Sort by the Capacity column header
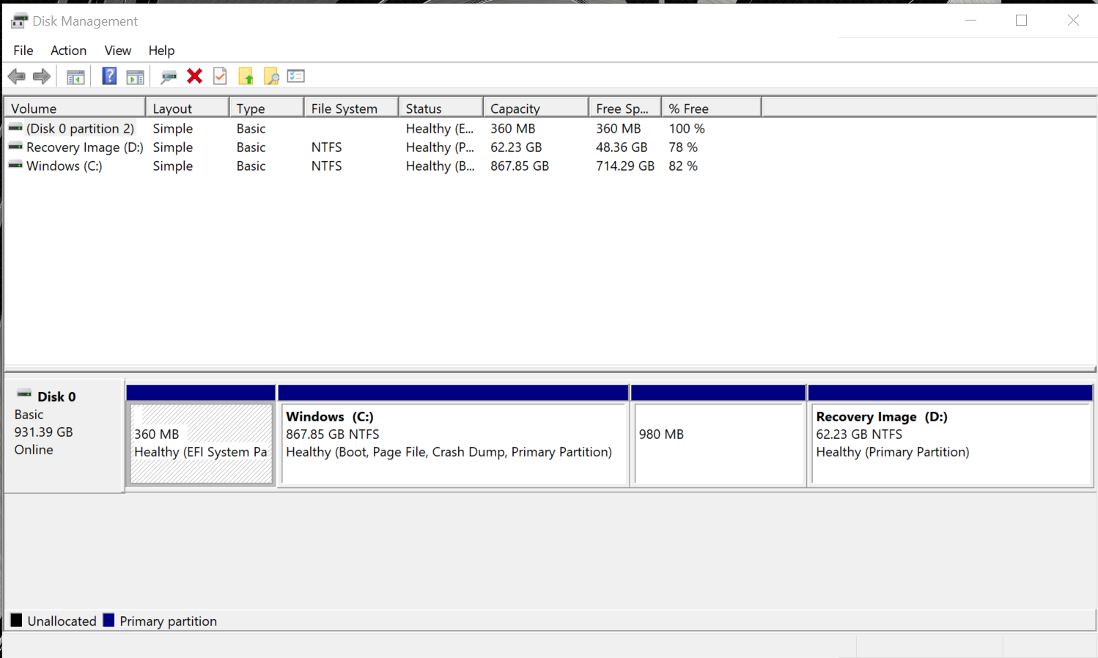Image resolution: width=1098 pixels, height=658 pixels. (535, 108)
